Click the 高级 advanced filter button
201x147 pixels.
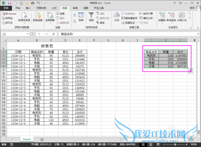click(100, 23)
